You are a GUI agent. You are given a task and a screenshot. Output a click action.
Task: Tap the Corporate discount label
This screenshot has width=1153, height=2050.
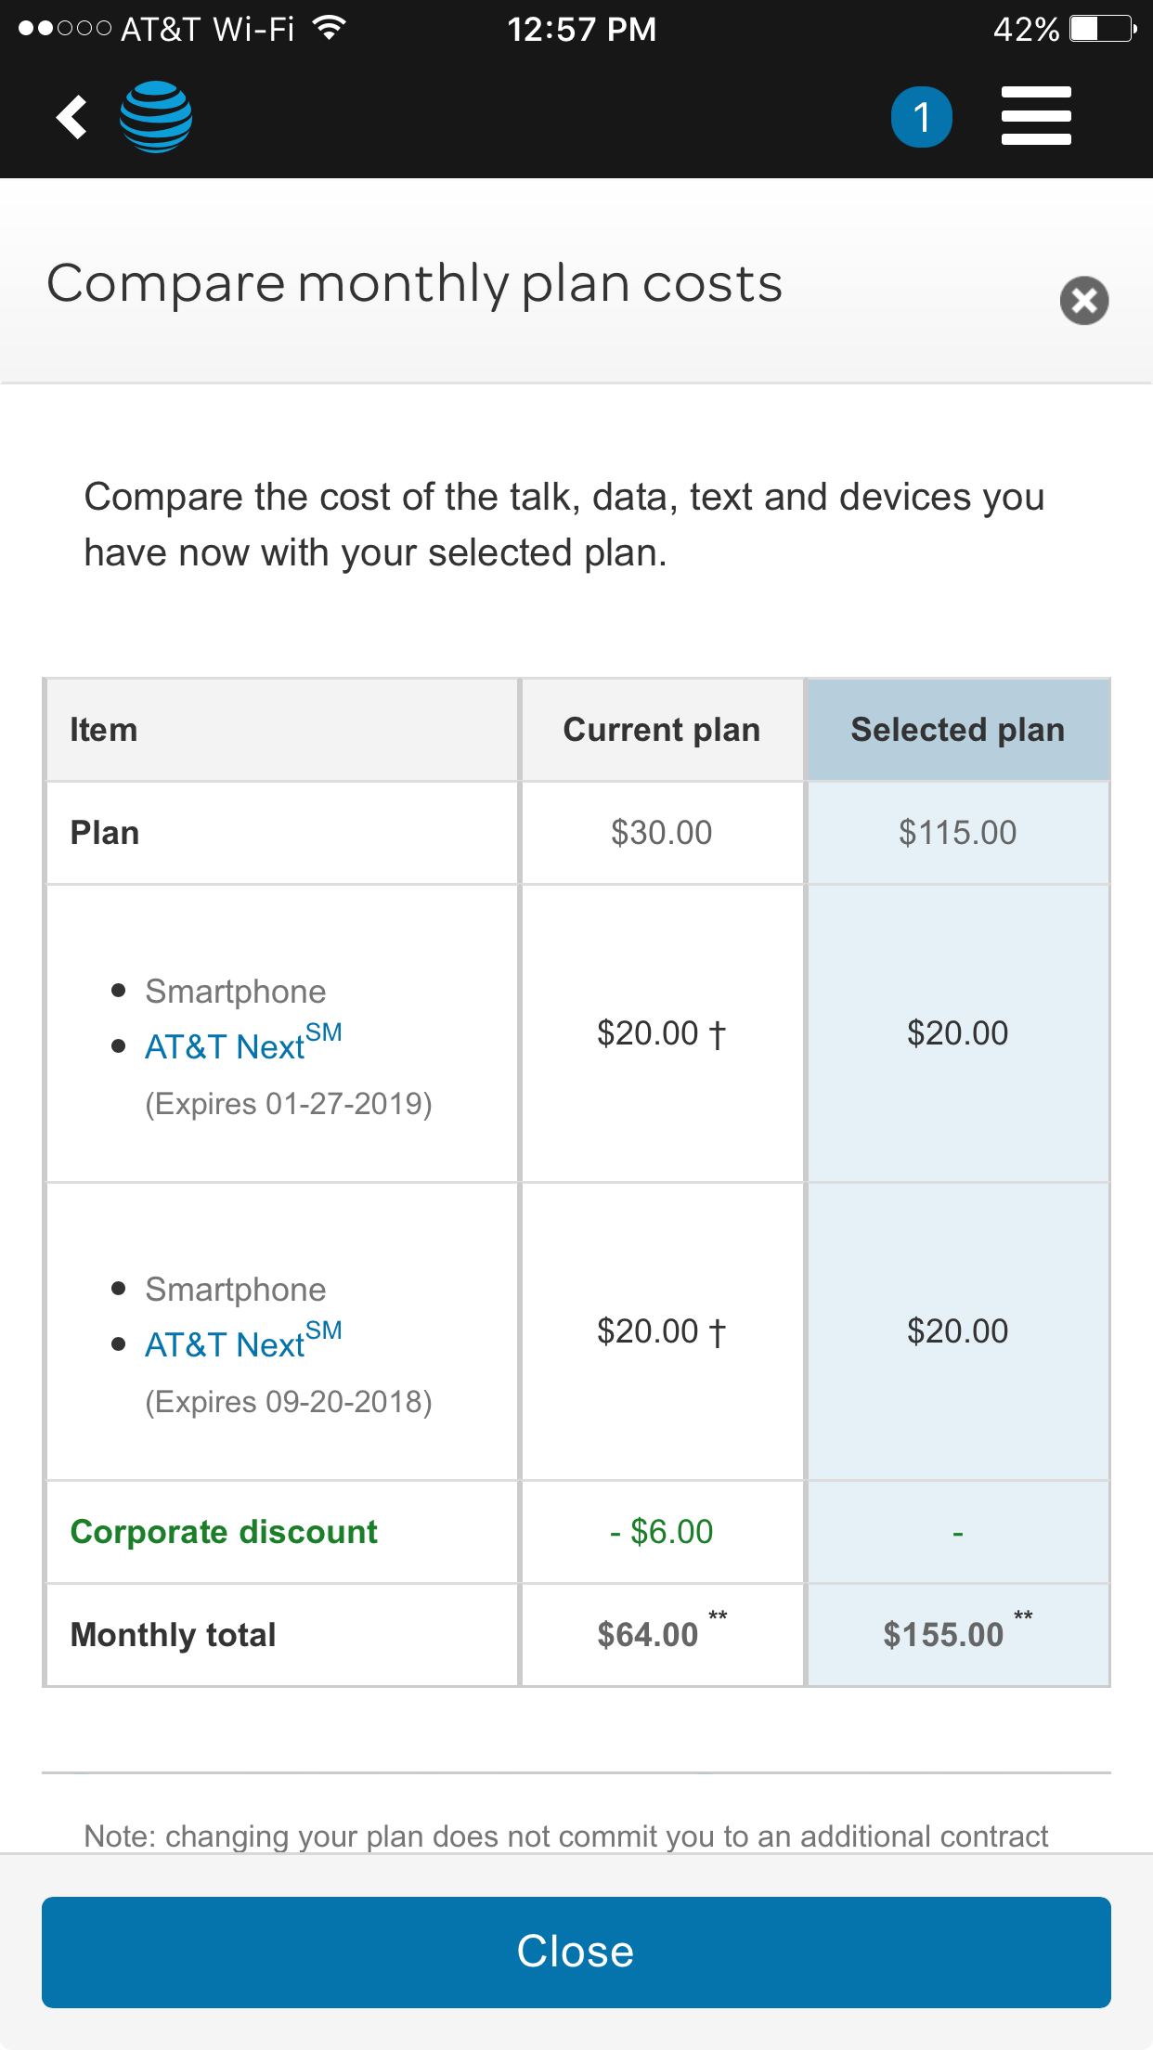224,1532
